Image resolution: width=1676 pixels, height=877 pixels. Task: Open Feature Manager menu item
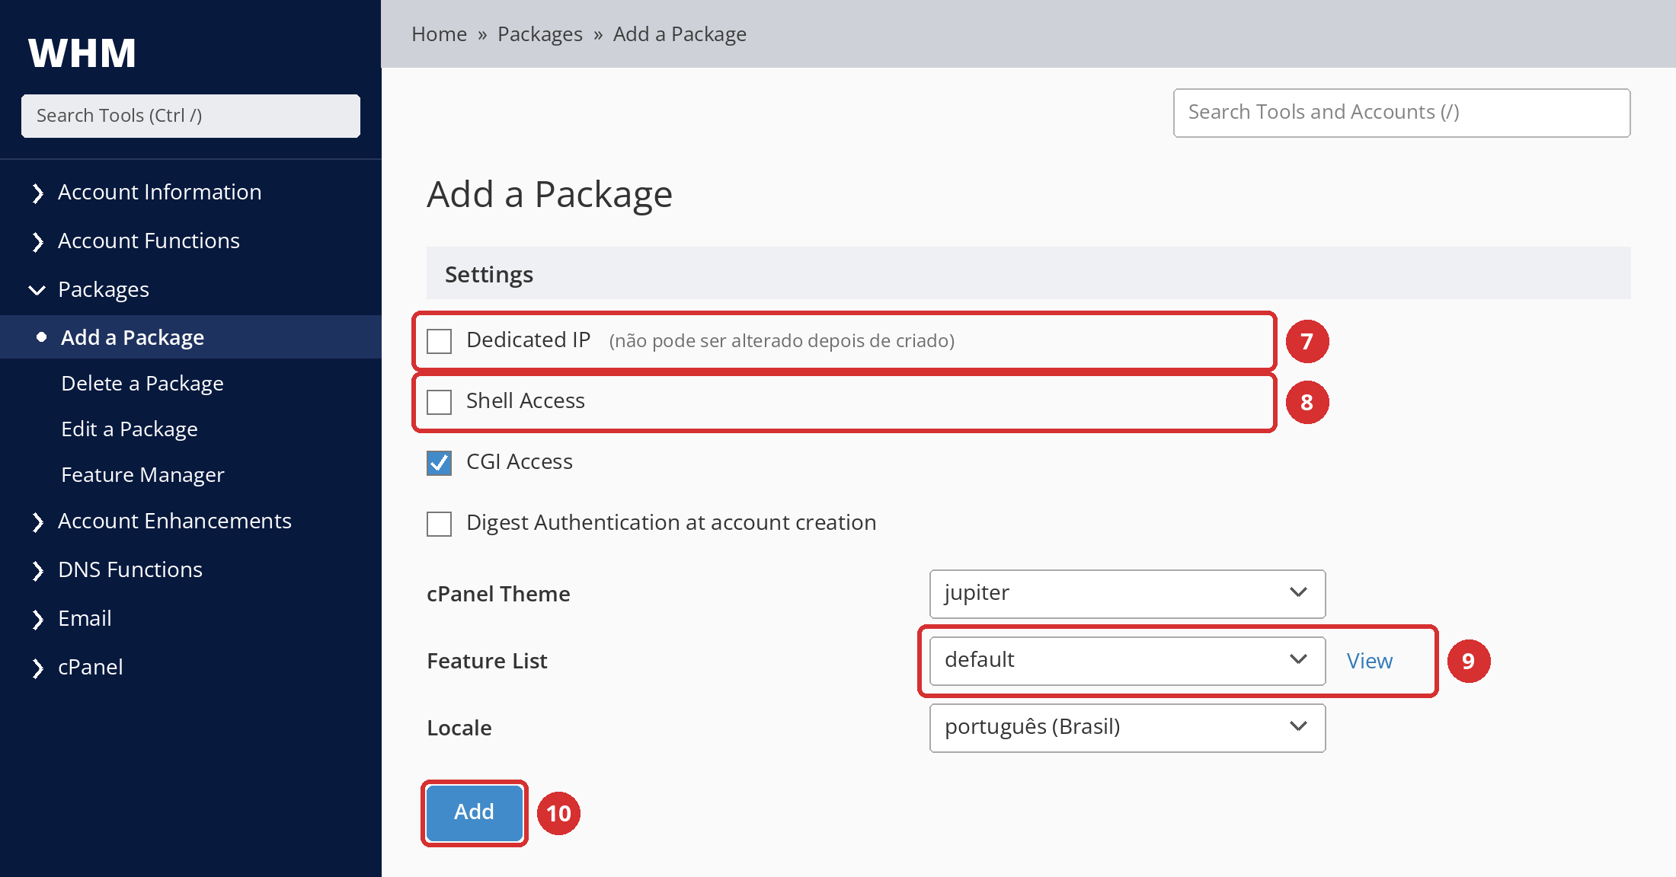coord(142,474)
